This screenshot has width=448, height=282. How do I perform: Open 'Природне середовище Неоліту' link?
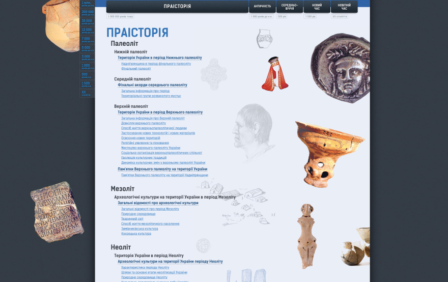tap(144, 277)
